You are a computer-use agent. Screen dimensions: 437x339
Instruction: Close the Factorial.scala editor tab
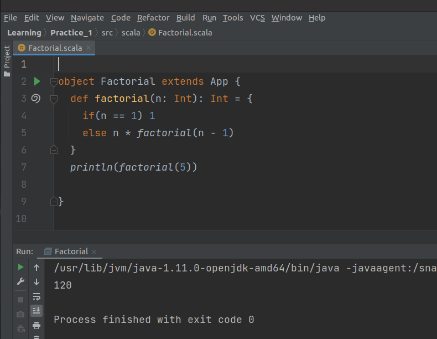(89, 48)
